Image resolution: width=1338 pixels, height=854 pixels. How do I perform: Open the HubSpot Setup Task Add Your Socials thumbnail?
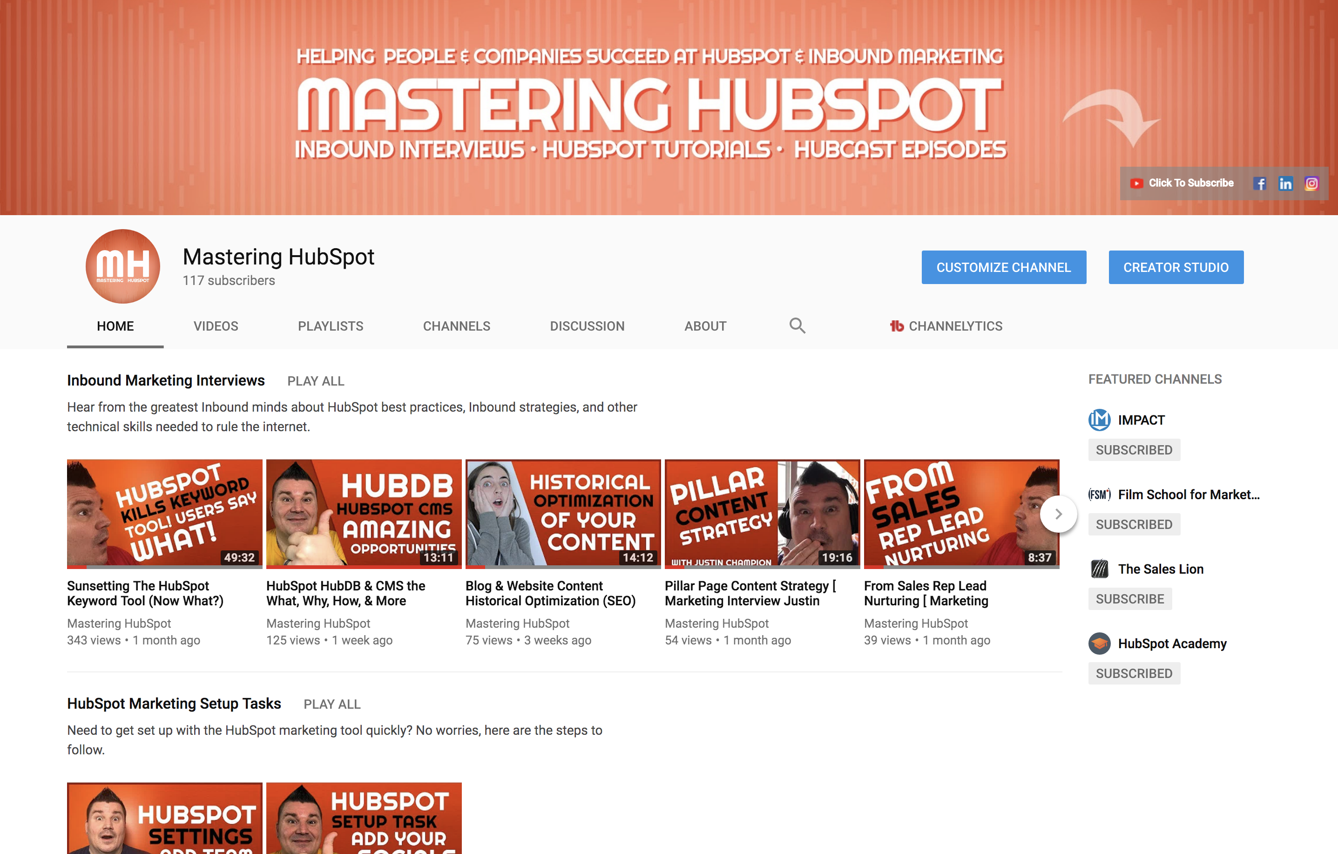click(364, 818)
